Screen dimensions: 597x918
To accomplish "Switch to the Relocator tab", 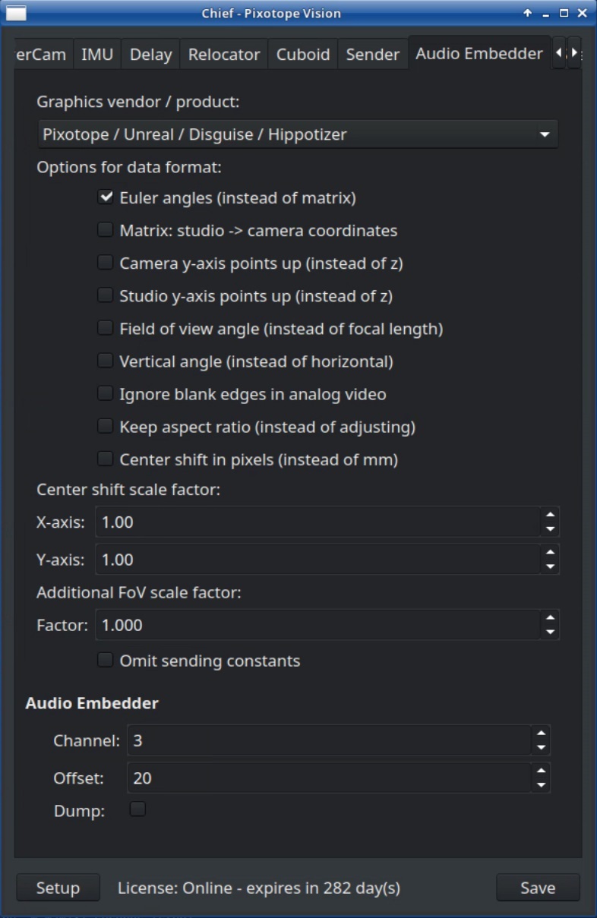I will (224, 55).
